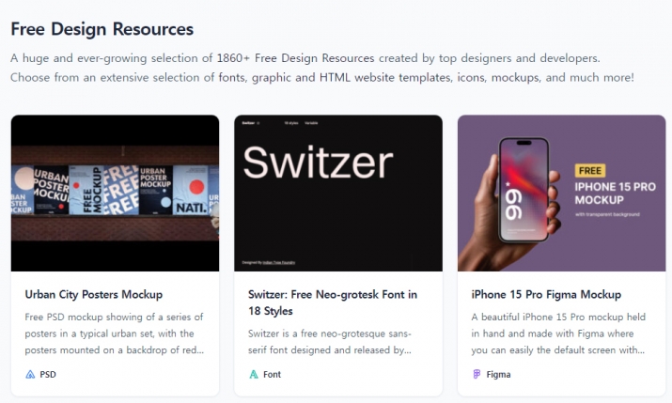
Task: Open the Switzer font preview image
Action: (338, 193)
